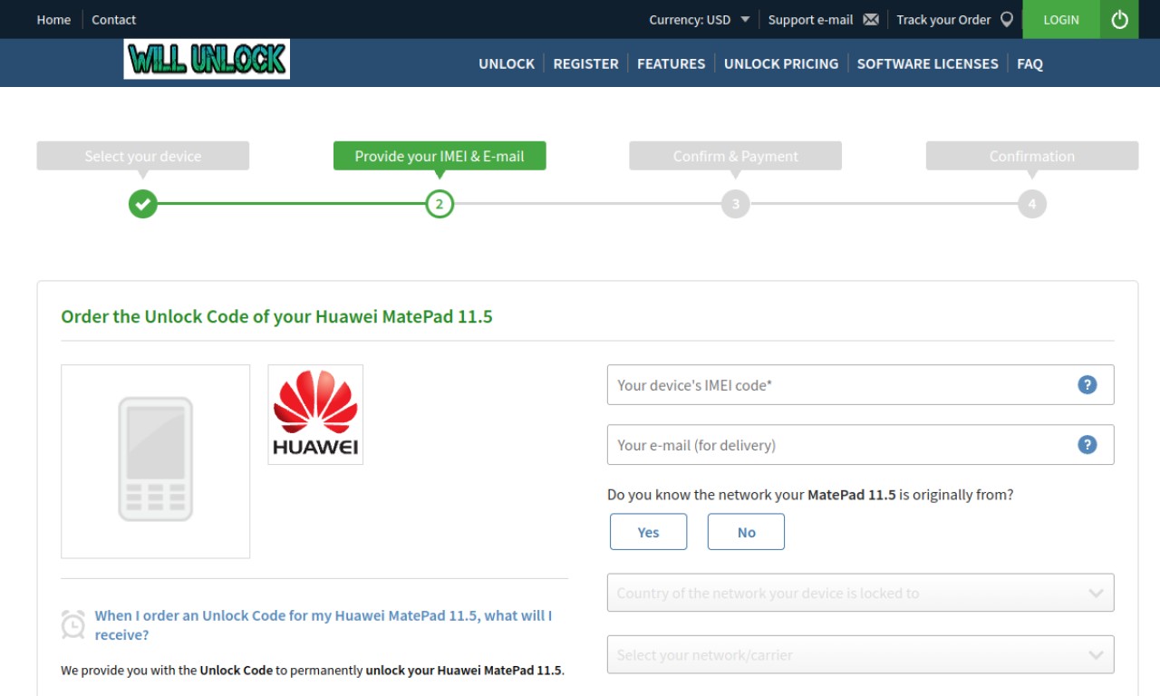Viewport: 1160px width, 696px height.
Task: Choose No for knowing the original network
Action: point(747,532)
